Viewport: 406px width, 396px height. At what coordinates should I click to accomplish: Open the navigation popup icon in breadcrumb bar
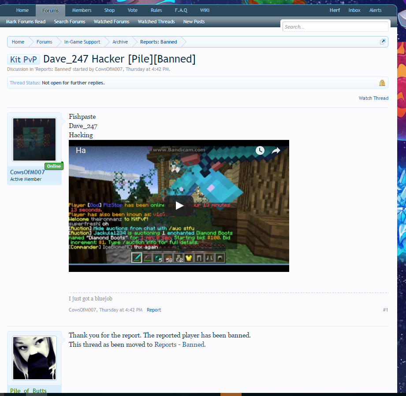click(x=383, y=42)
